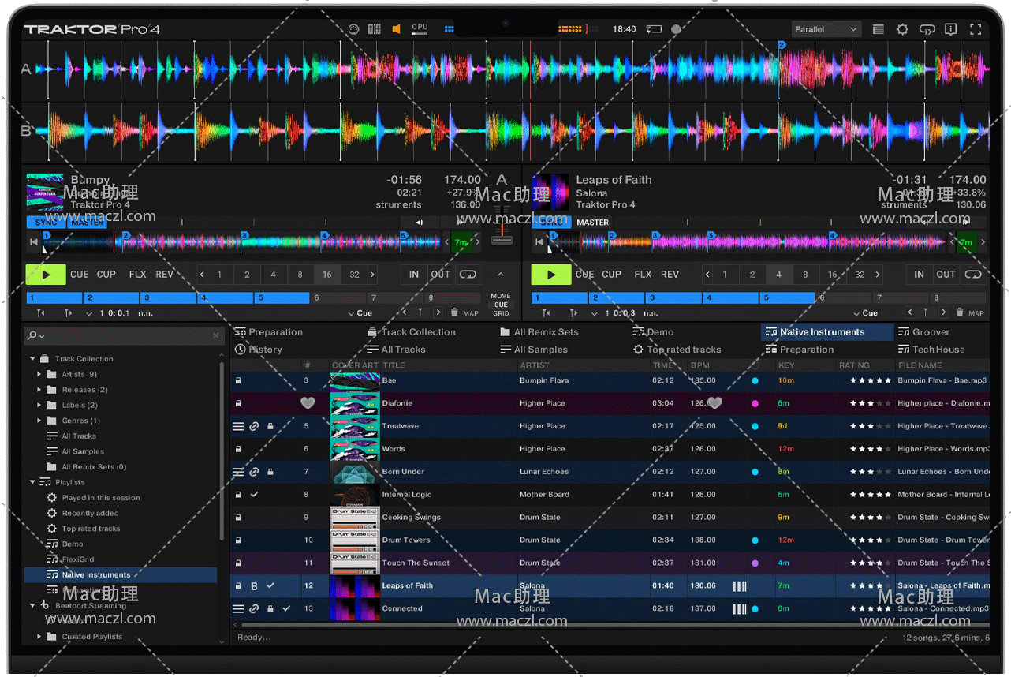Click the headphones icon in the header
Screen dimensions: 1011x677
click(x=927, y=29)
